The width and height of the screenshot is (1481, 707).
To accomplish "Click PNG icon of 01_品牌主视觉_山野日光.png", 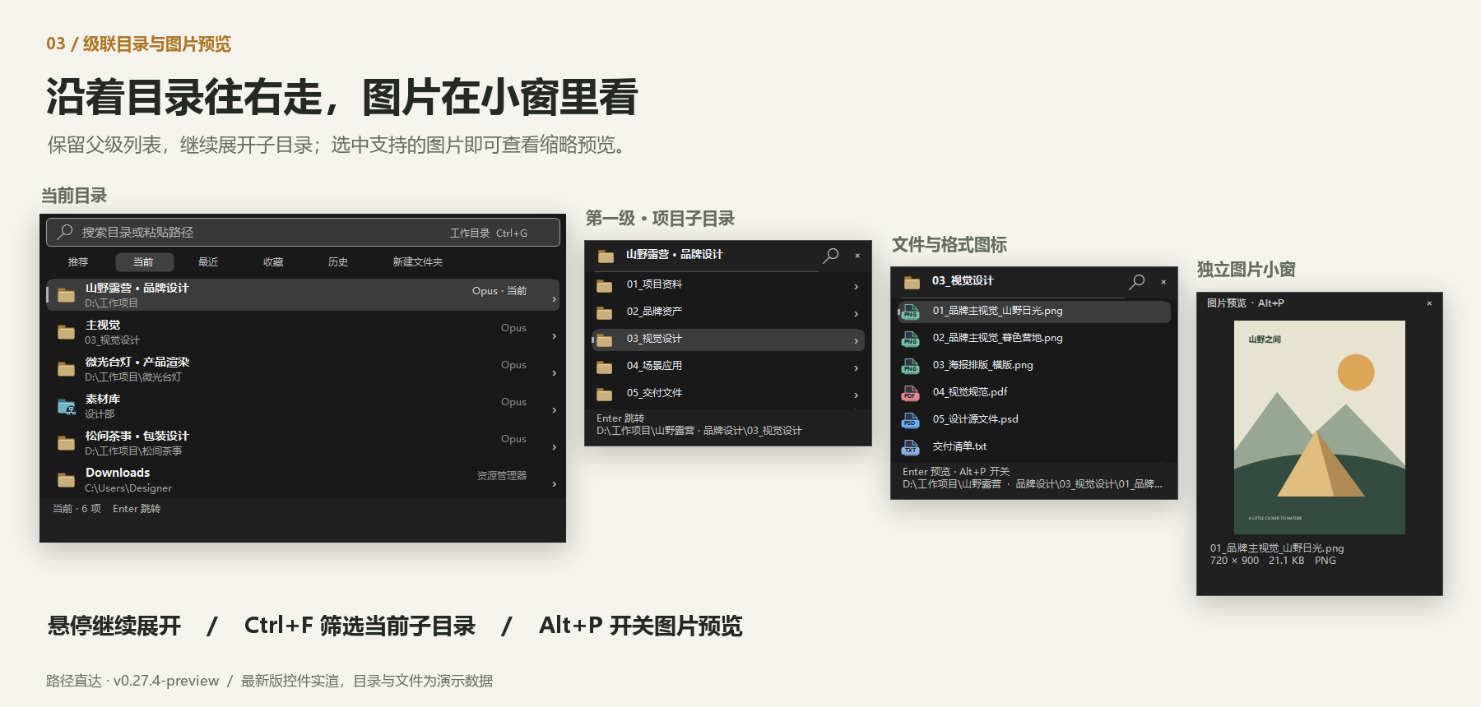I will point(910,312).
